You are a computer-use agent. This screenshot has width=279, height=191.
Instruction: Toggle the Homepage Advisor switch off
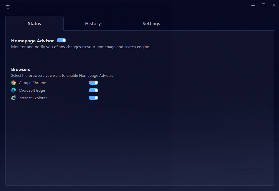[x=61, y=40]
